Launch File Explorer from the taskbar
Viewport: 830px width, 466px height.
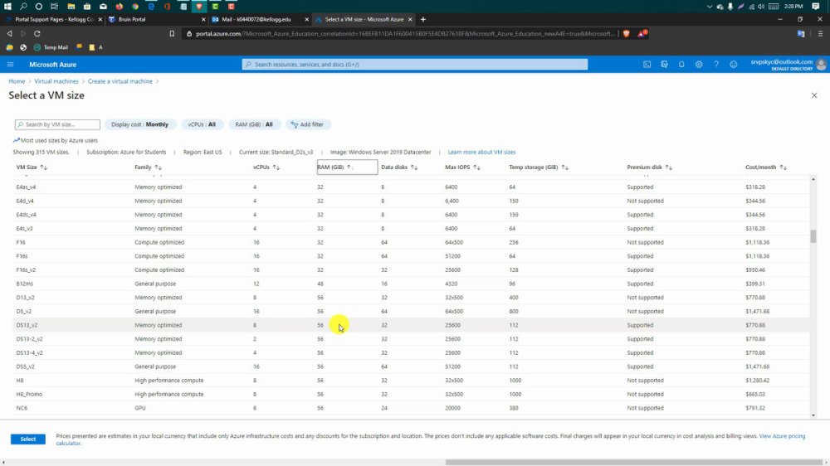71,7
